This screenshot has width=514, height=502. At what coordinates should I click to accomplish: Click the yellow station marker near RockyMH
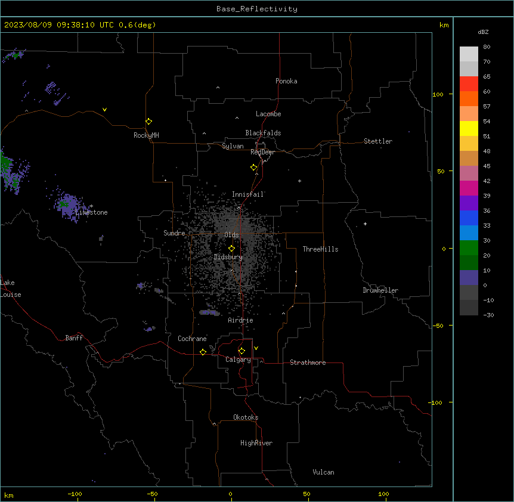point(148,121)
